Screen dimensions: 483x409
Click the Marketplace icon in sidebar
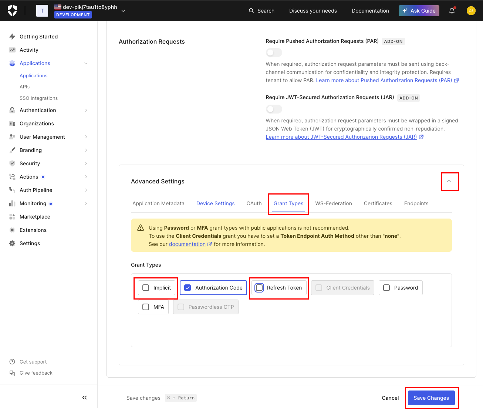(12, 217)
